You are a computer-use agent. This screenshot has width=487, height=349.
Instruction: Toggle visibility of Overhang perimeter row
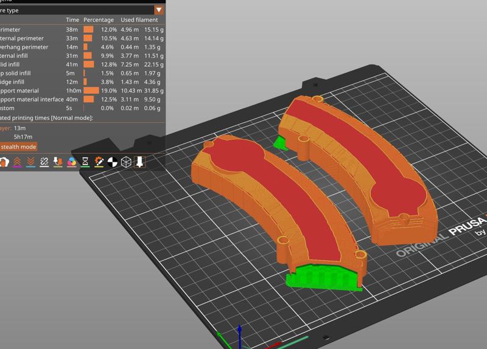pyautogui.click(x=82, y=47)
